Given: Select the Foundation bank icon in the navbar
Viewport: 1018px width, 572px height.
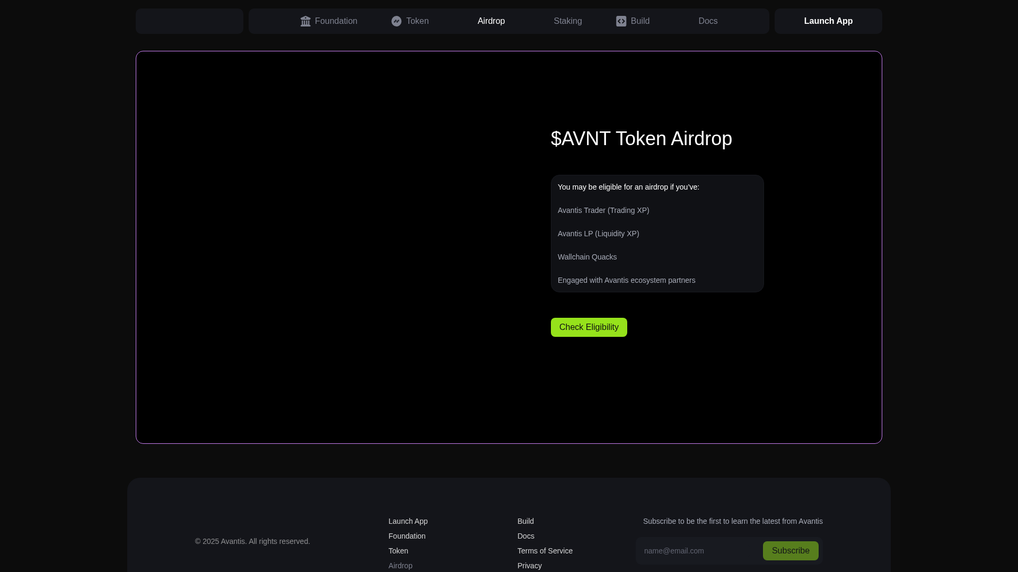Looking at the screenshot, I should pos(306,21).
